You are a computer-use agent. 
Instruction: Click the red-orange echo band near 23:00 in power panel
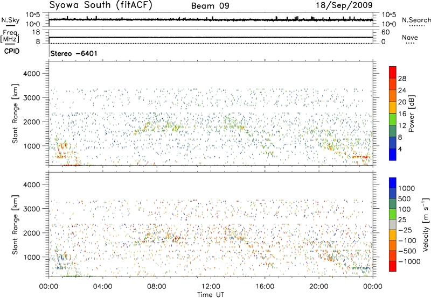[x=360, y=157]
